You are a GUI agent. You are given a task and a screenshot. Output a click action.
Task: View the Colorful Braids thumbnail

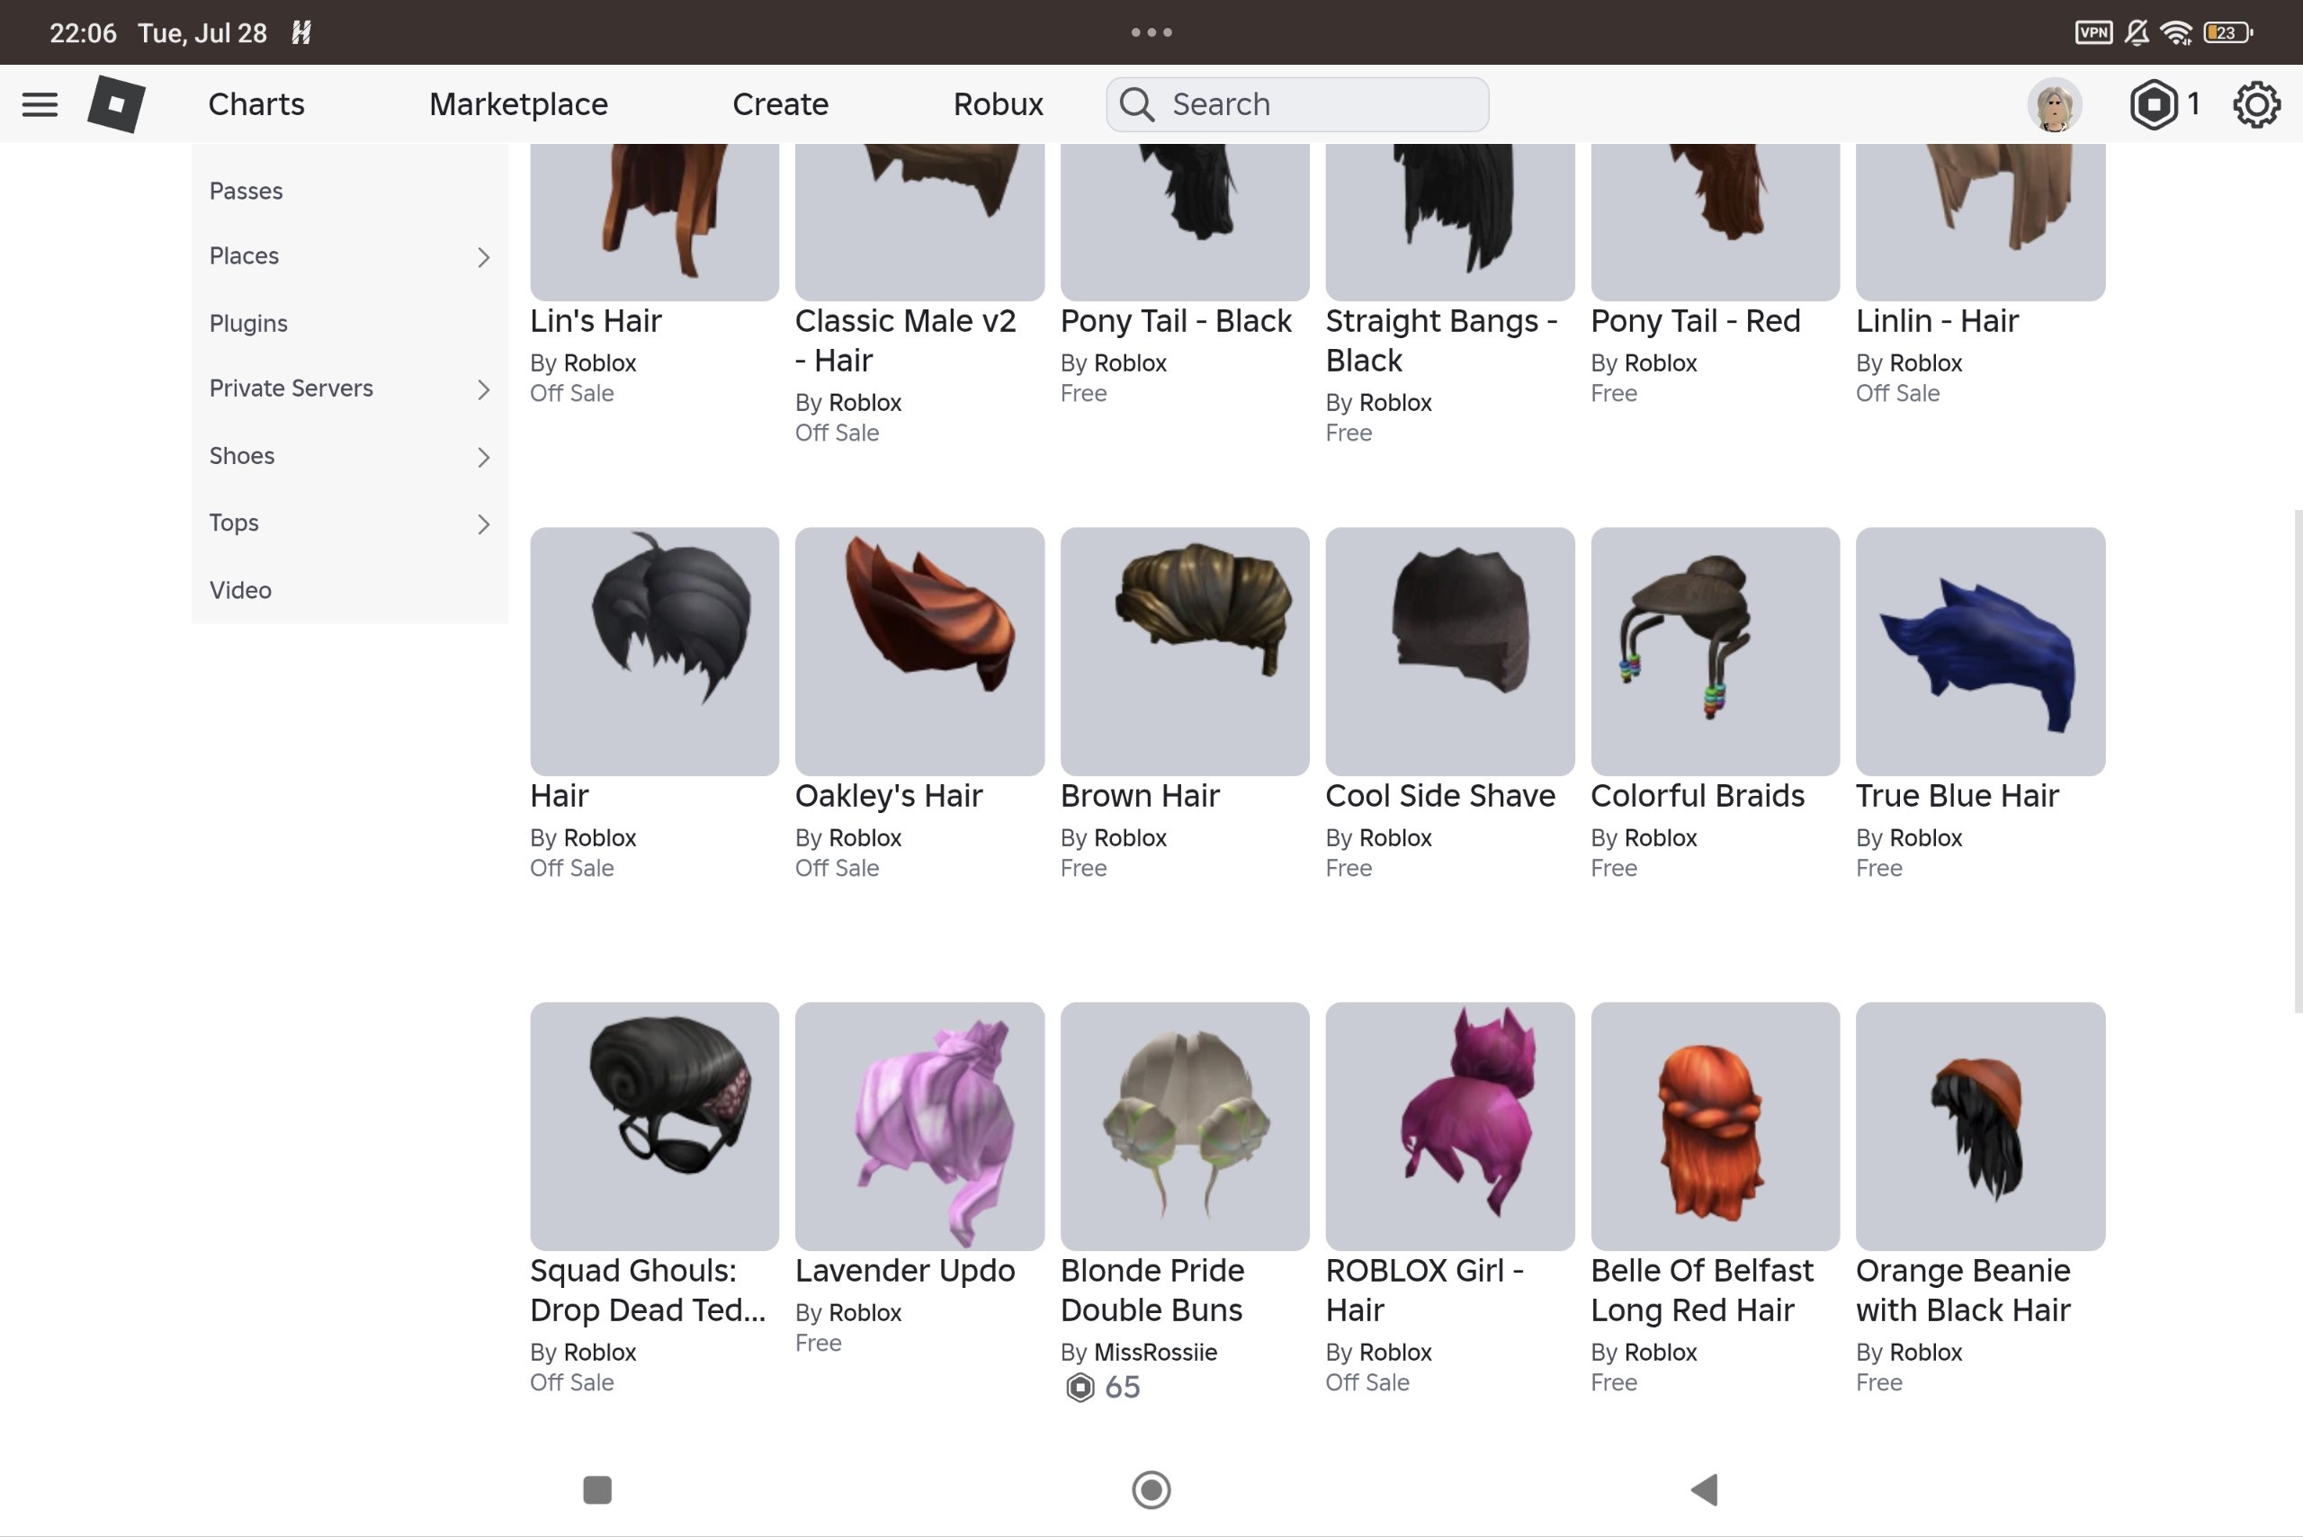coord(1716,652)
